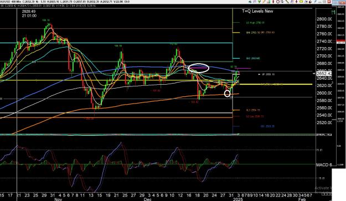
Task: Click the red vertical marker toolbar icon
Action: click(273, 2)
